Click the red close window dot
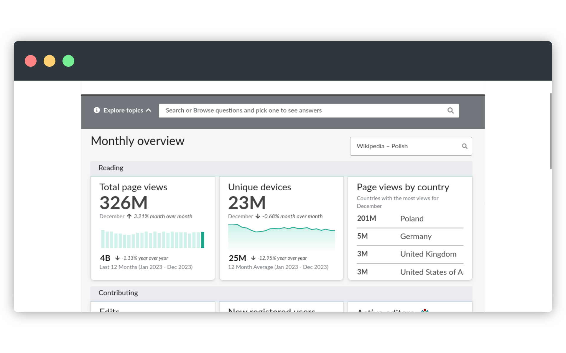Image resolution: width=566 pixels, height=353 pixels. 31,61
